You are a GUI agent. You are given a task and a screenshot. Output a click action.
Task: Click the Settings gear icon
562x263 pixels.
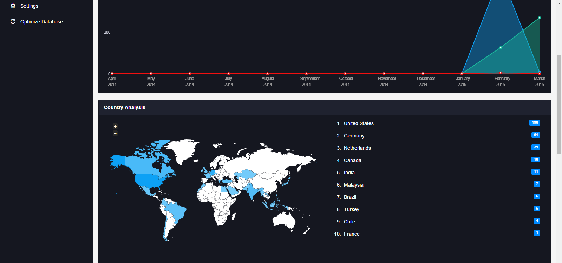click(13, 6)
